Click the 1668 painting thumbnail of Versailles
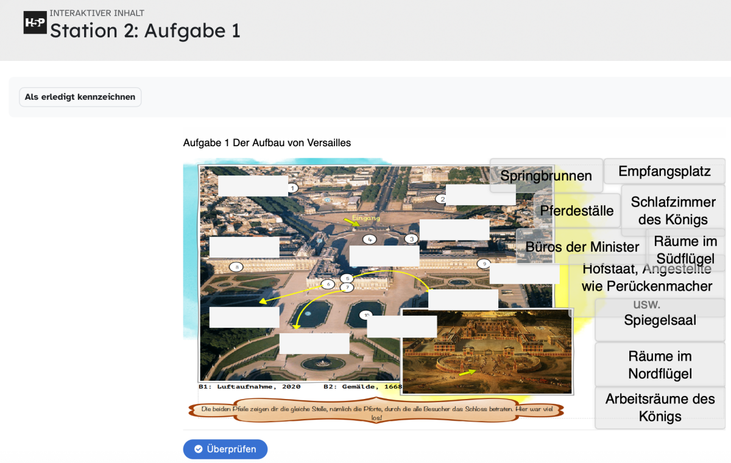The image size is (731, 463). tap(487, 351)
